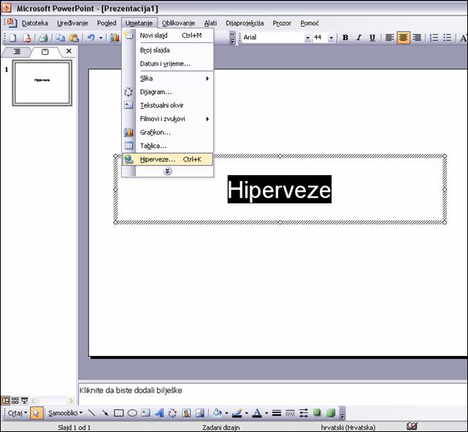Switch to Slide Sorter view icon
The image size is (468, 432).
click(15, 401)
